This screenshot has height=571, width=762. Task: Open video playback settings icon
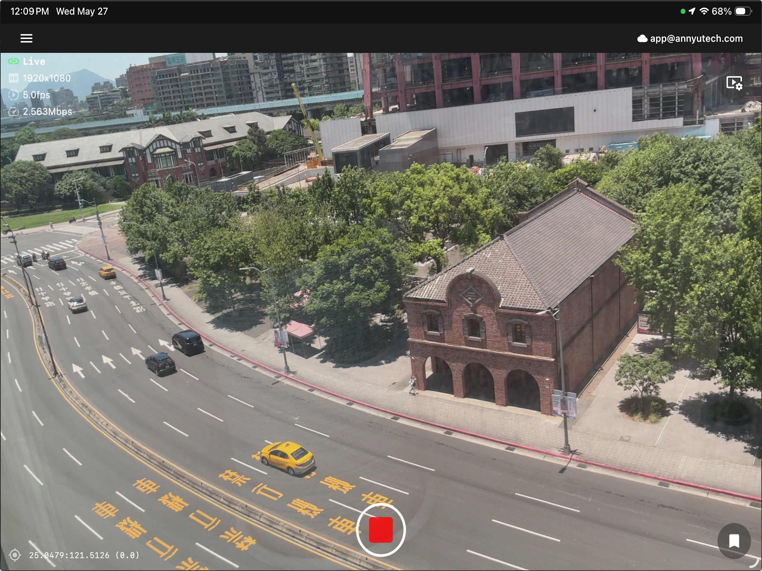pos(734,83)
